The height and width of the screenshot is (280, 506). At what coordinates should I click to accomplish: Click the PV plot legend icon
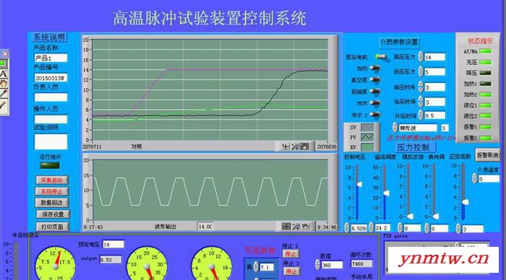tap(367, 137)
